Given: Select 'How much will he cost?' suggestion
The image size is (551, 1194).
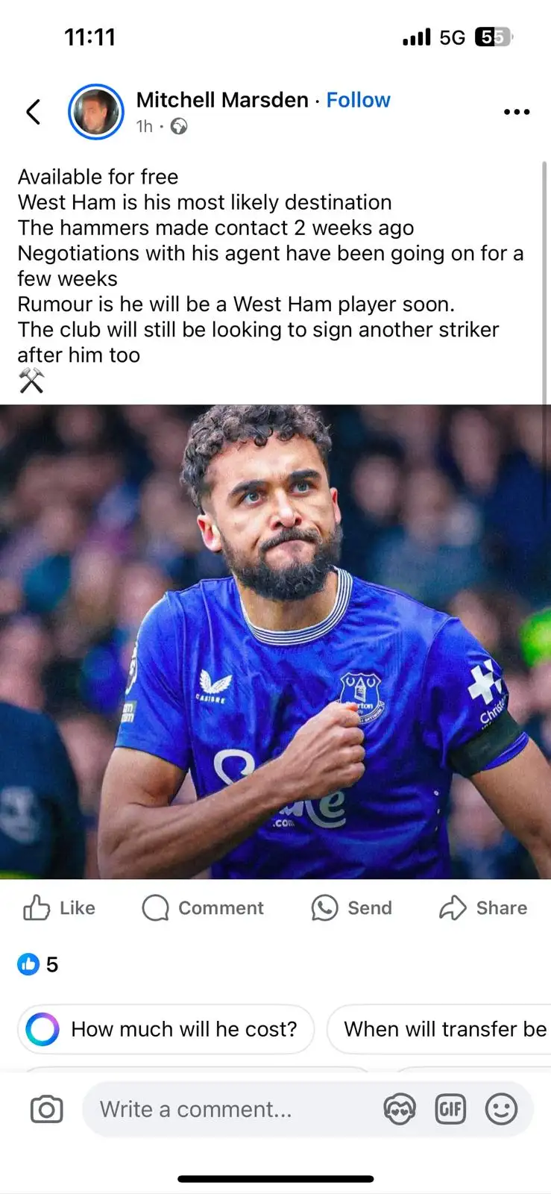Looking at the screenshot, I should pos(166,1029).
